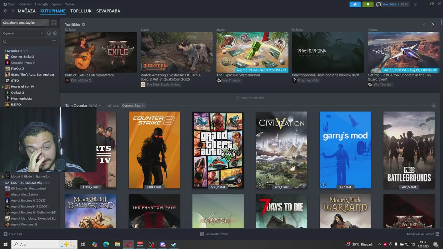Open the announcements megaphone button

(355, 4)
